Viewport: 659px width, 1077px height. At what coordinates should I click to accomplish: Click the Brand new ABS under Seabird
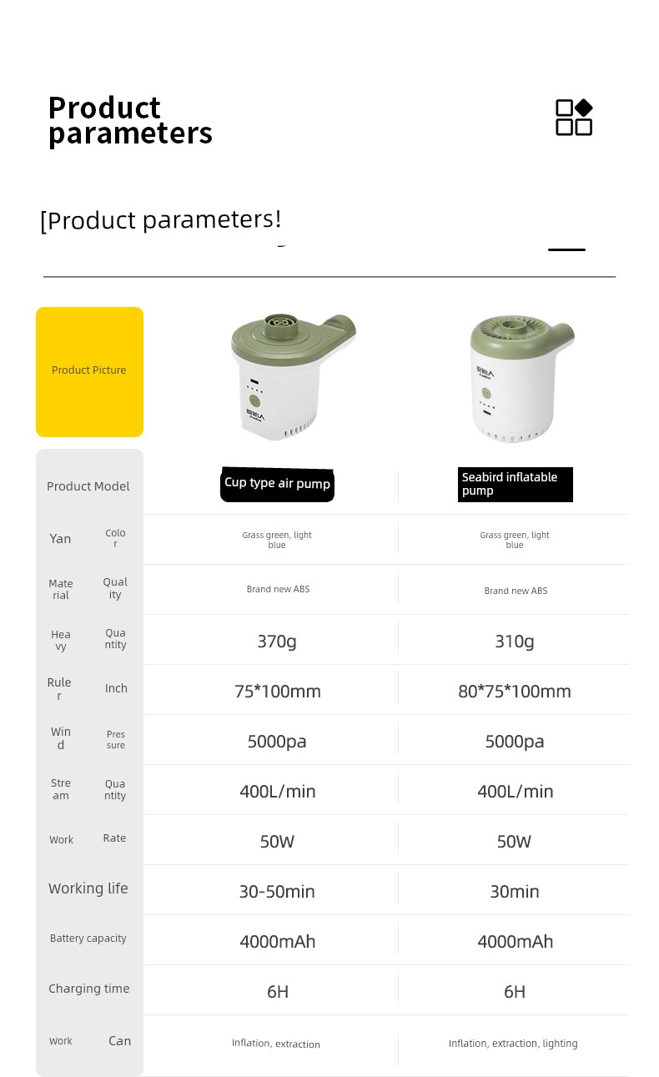point(516,591)
